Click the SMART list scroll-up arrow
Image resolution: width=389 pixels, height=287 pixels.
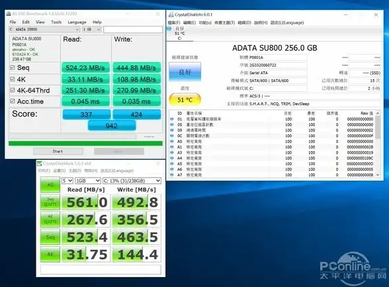coord(378,113)
